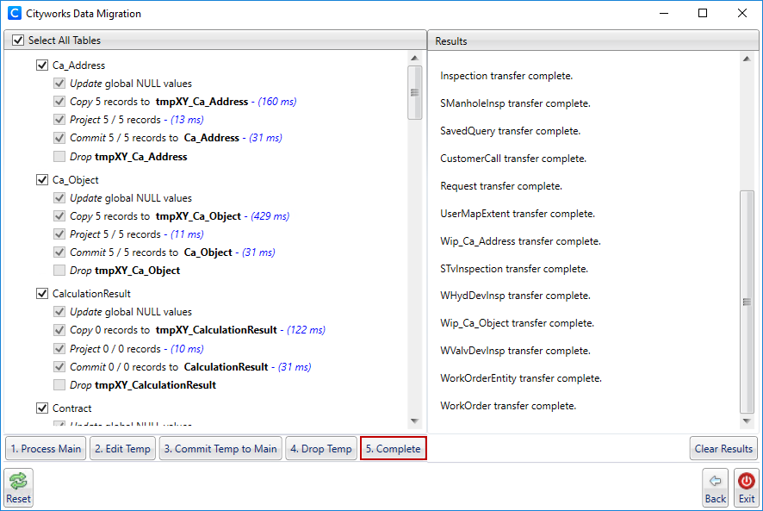
Task: Click 'WHydDevInsp transfer complete.' result line
Action: pos(515,296)
